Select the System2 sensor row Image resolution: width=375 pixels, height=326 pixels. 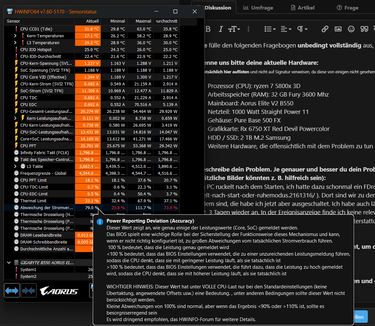tap(49, 277)
